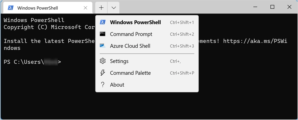The width and height of the screenshot is (298, 120).
Task: Open the Command Palette menu item
Action: [x=130, y=73]
